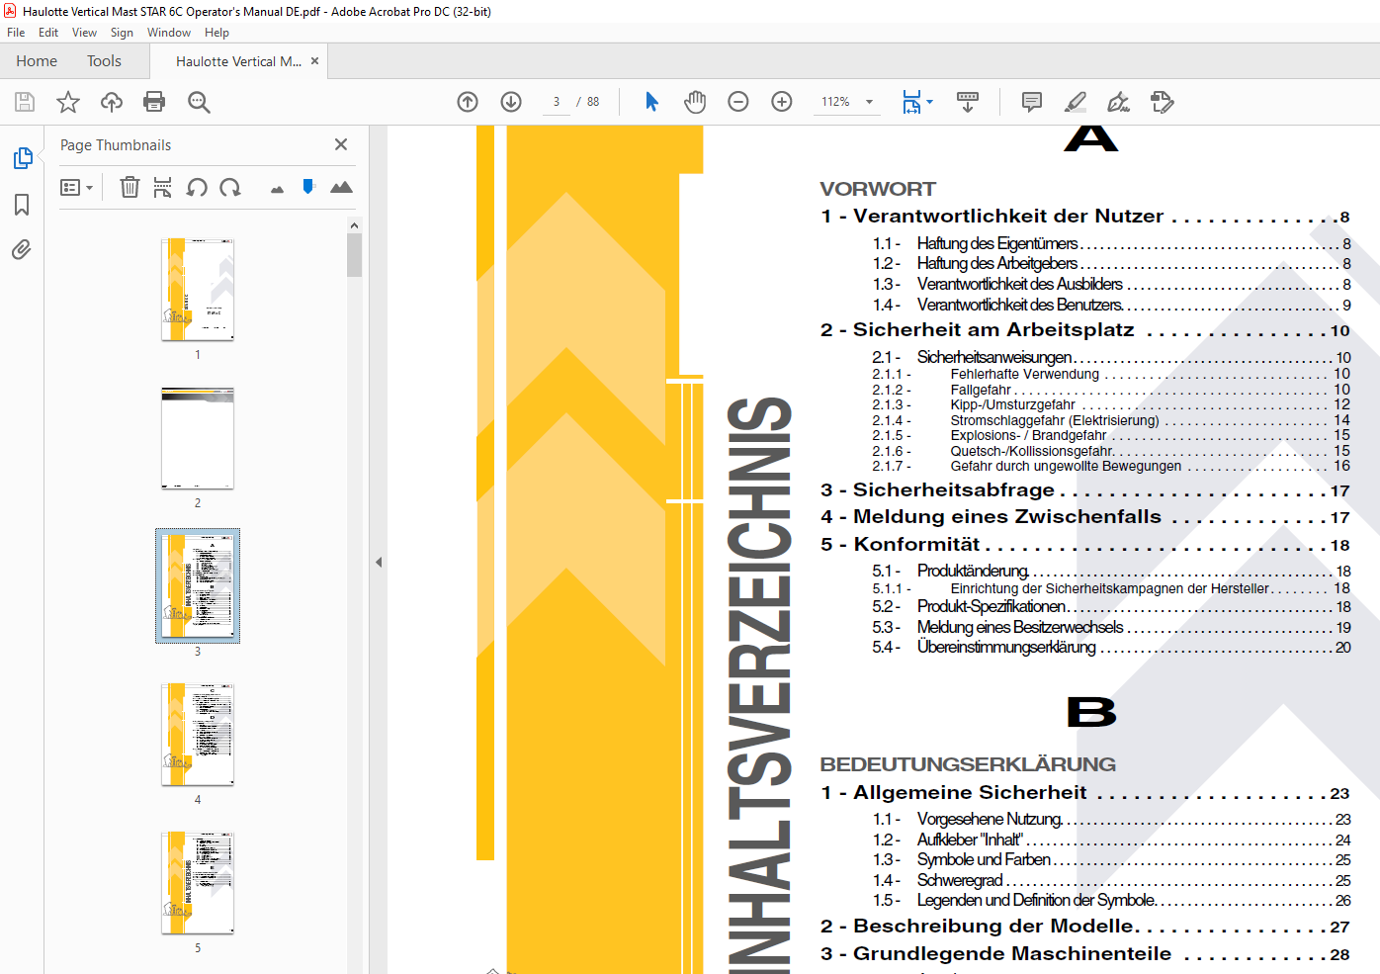Click Symbole und Farben entry

coord(1111,860)
